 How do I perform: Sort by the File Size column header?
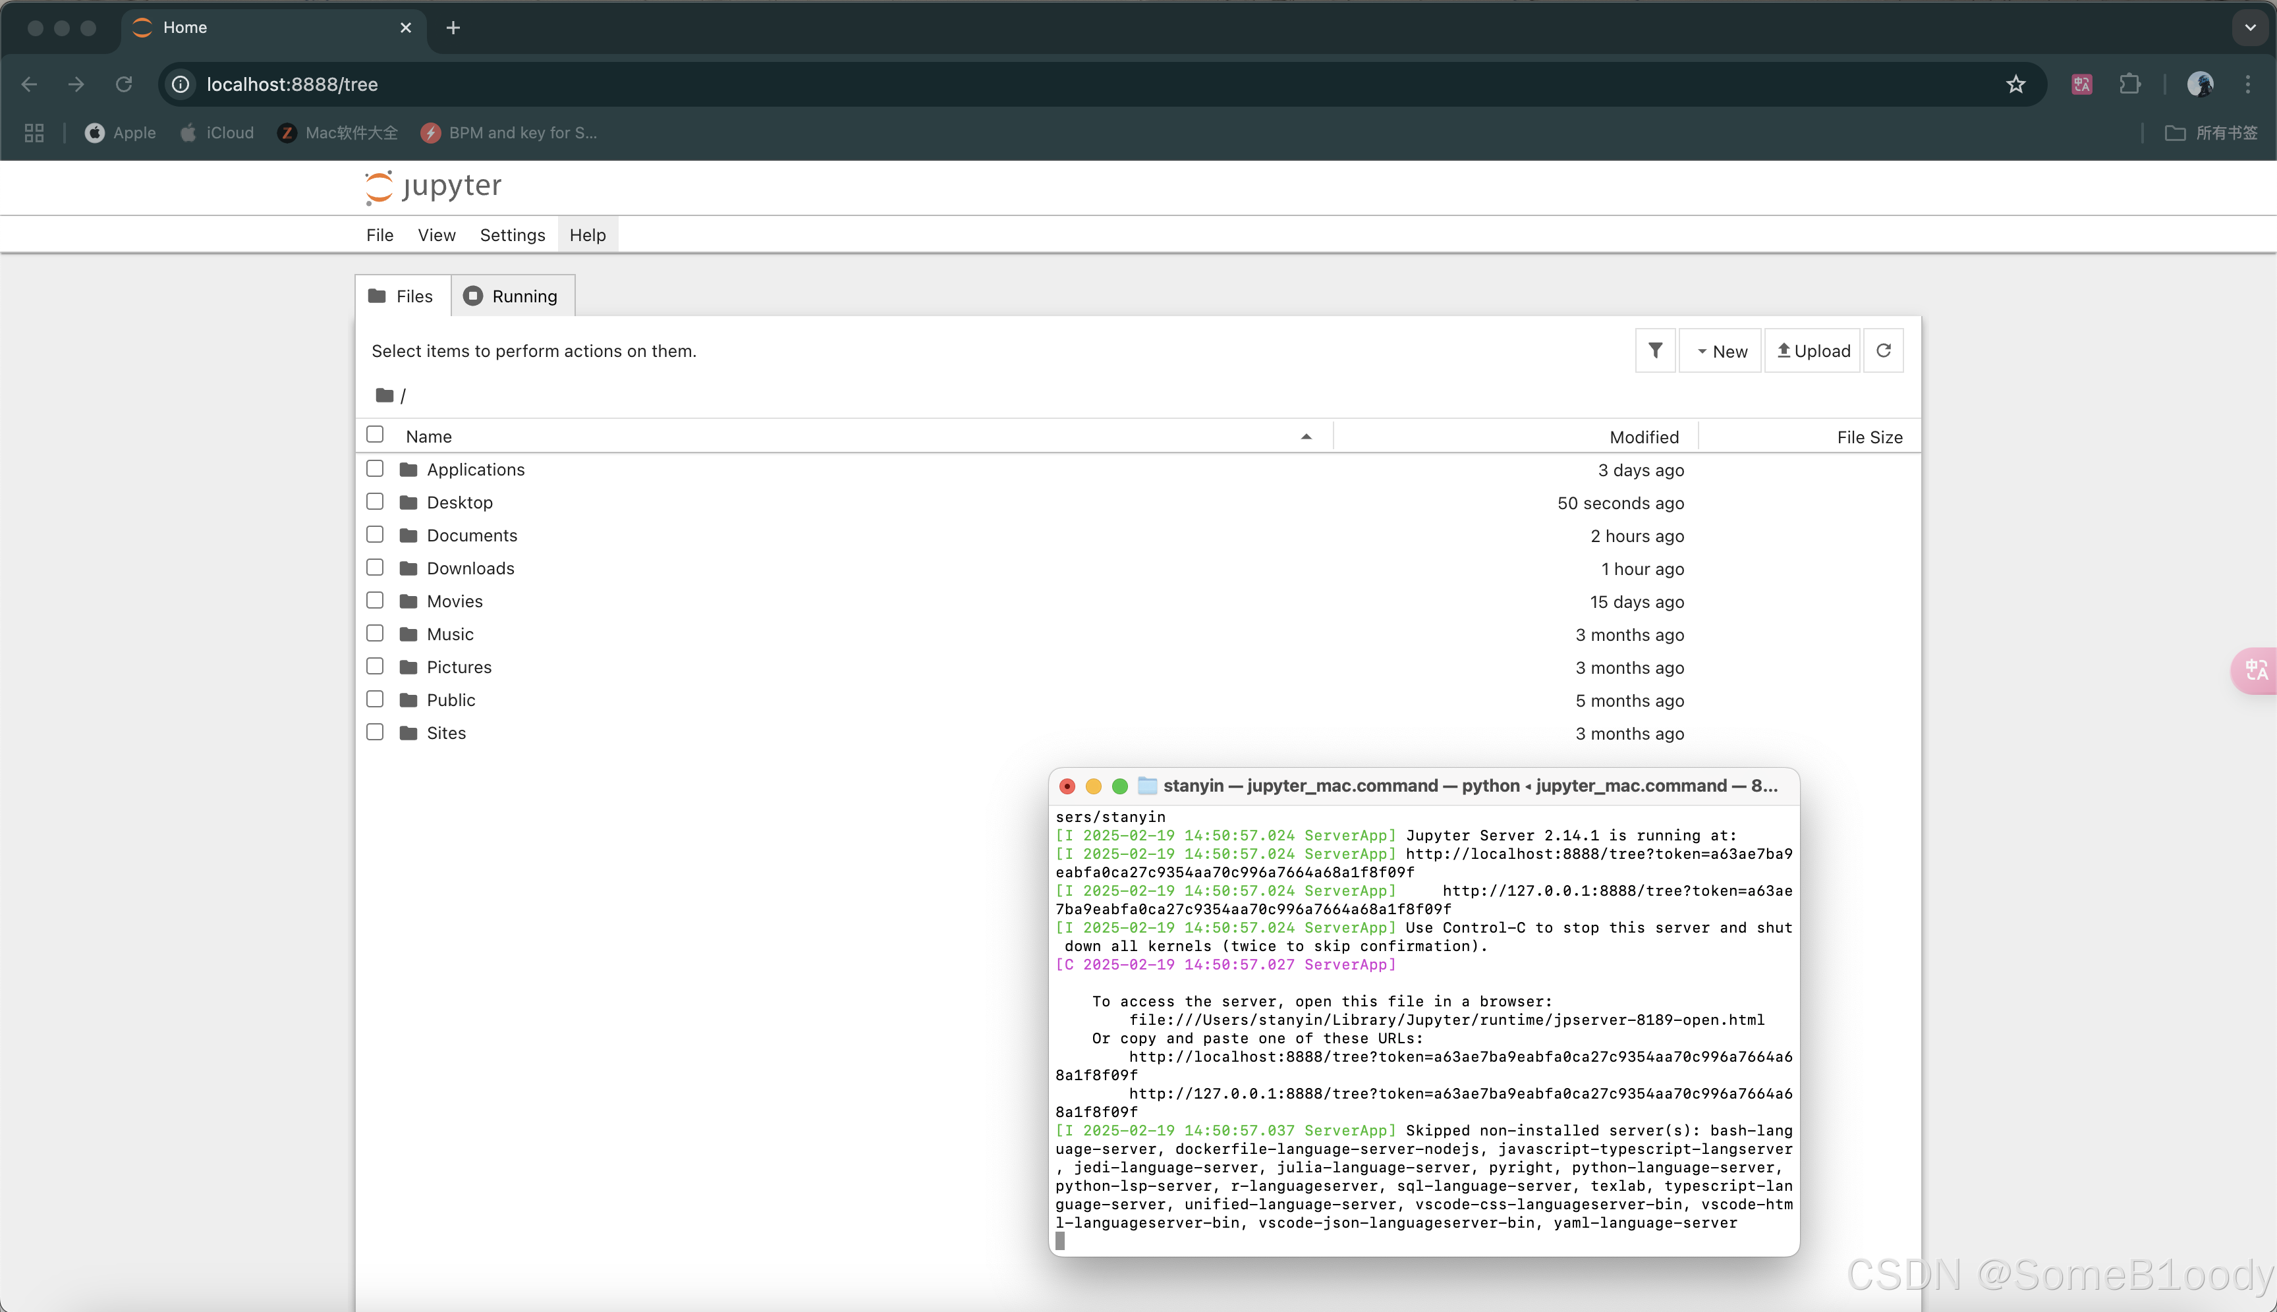[1870, 437]
